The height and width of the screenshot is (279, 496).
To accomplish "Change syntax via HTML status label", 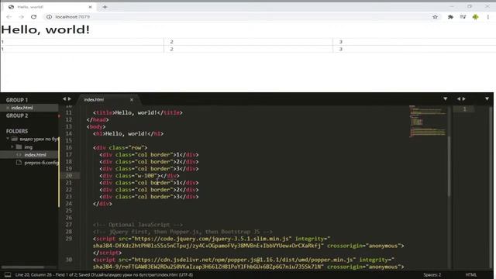I will [x=471, y=274].
